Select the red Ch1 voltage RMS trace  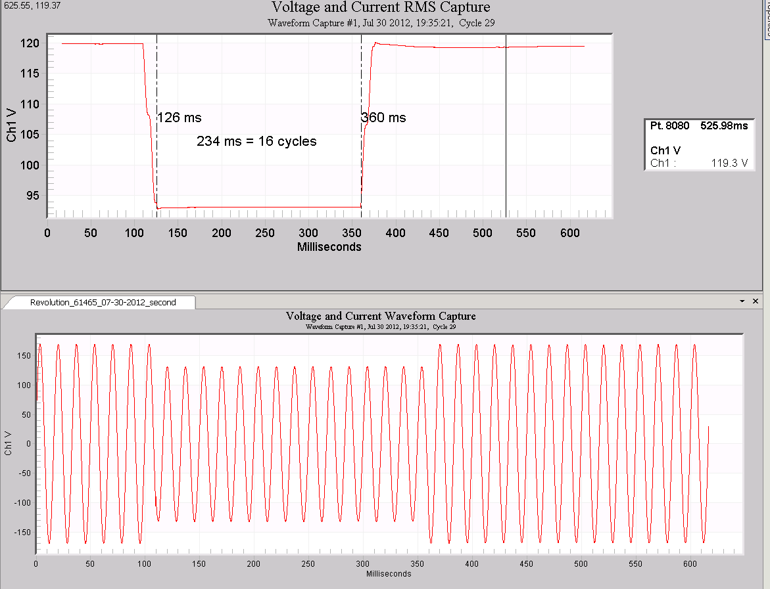point(99,43)
